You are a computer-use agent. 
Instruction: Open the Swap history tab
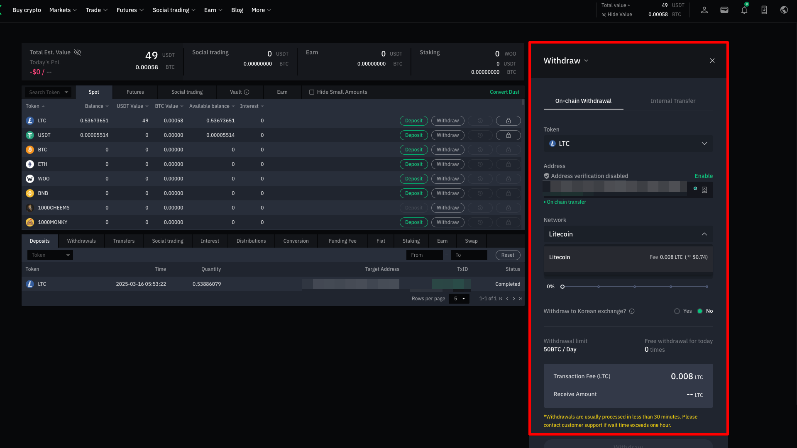(471, 241)
